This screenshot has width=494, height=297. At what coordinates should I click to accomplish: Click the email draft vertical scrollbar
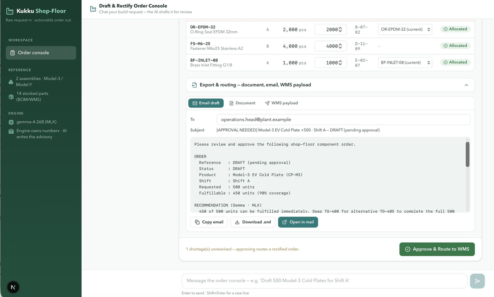pos(467,154)
